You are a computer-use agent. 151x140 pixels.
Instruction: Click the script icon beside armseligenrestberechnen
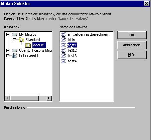coord(63,34)
